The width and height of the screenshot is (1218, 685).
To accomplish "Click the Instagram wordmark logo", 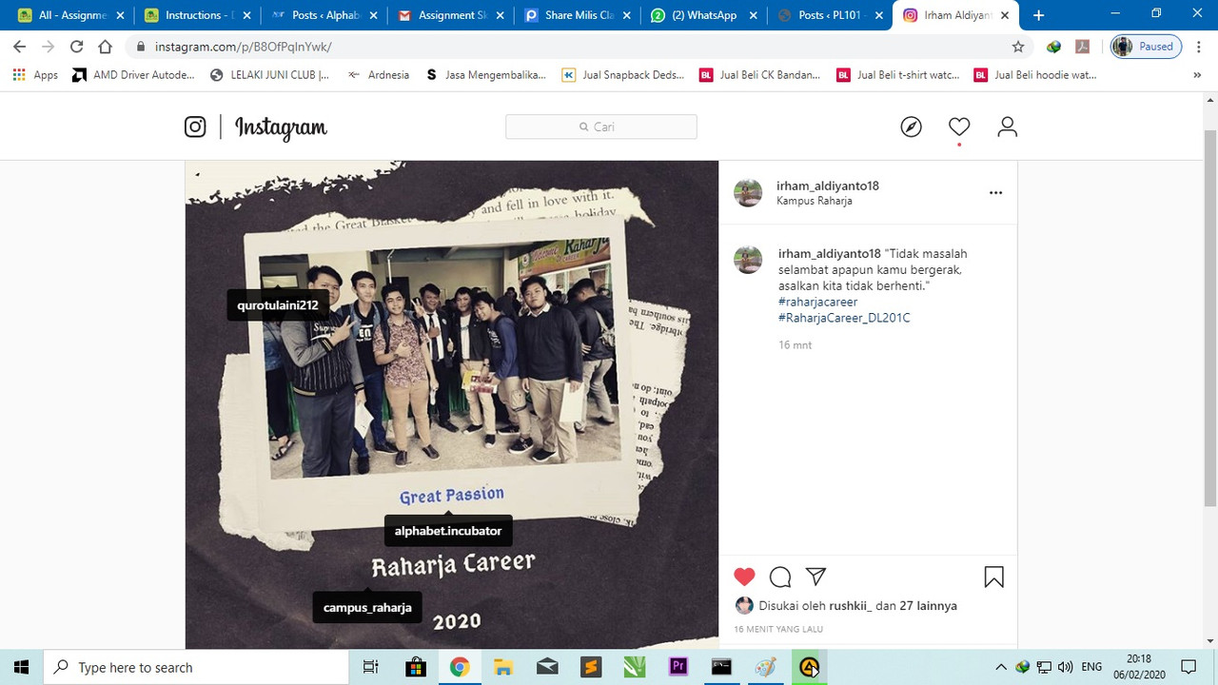I will [x=281, y=127].
